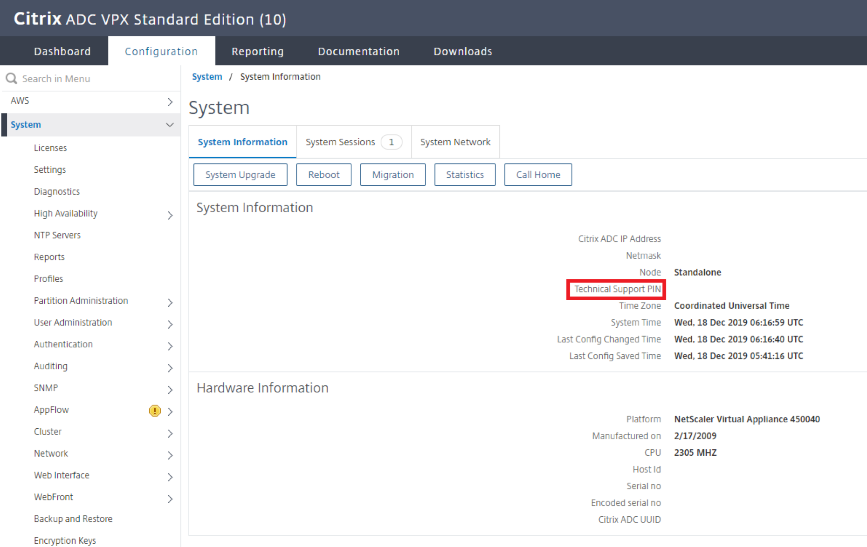Expand the AWS menu chevron
The width and height of the screenshot is (867, 547).
pyautogui.click(x=170, y=101)
